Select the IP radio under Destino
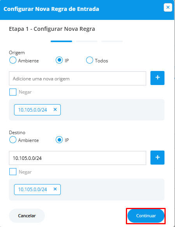Viewport: 175px width, 227px height. (59, 140)
